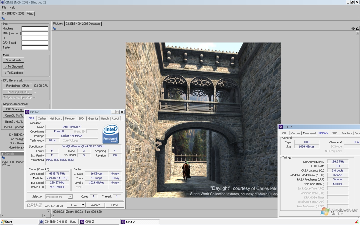Select the triangle zoom icon in Pictures panel
The image size is (360, 225).
[357, 28]
